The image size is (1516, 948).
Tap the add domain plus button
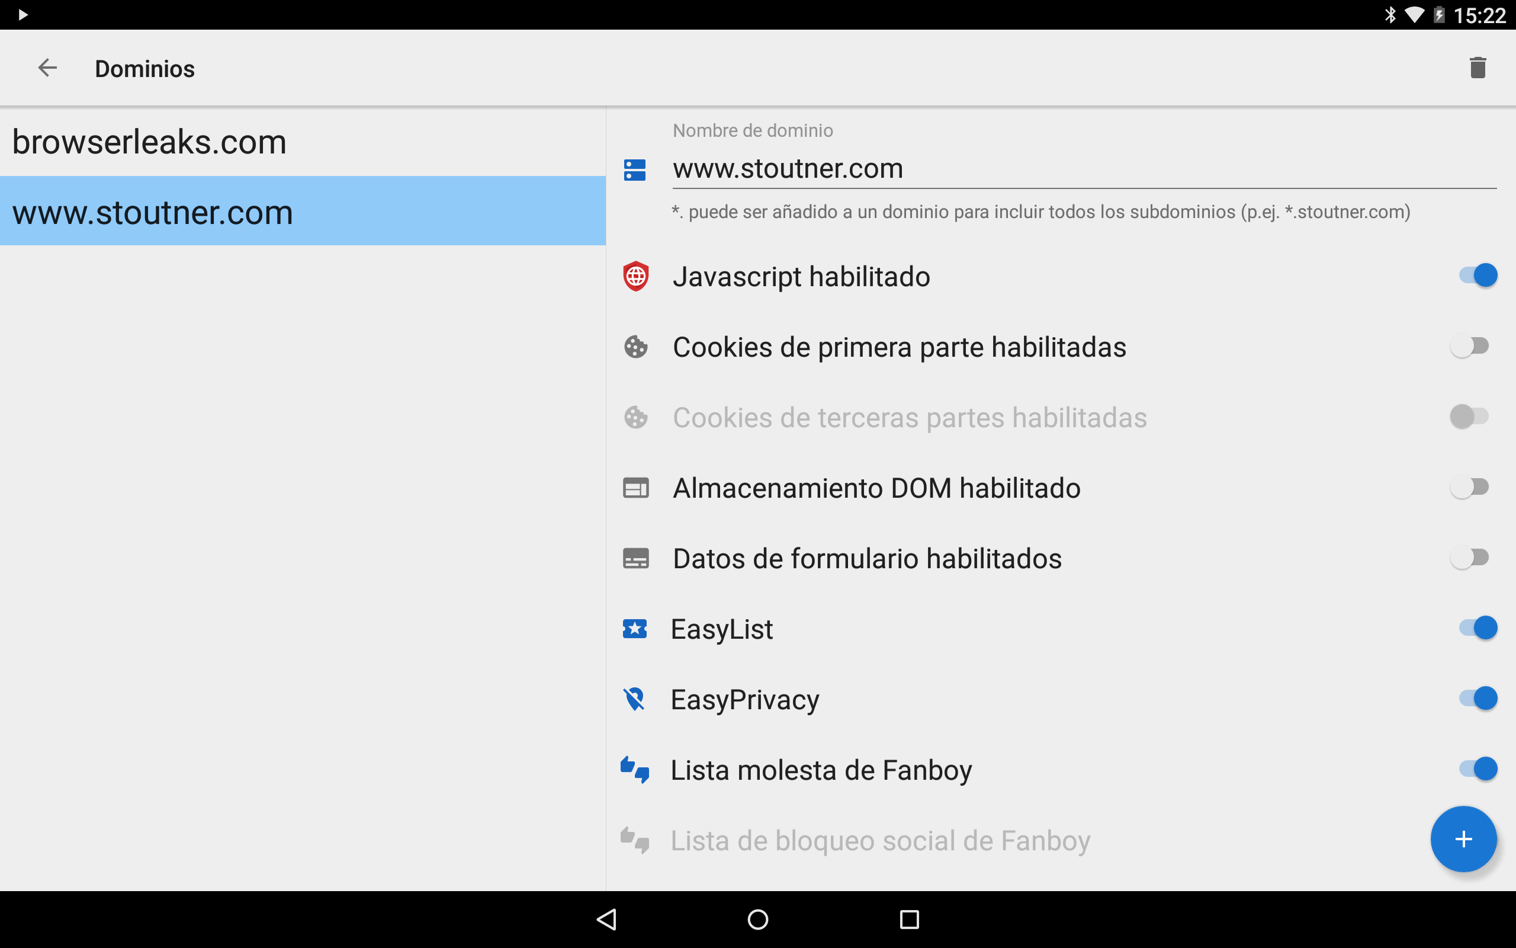[1463, 839]
